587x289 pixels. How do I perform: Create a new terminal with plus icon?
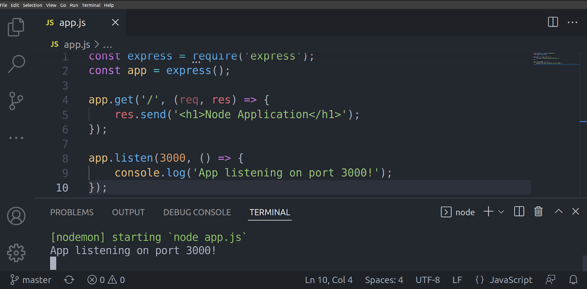click(x=488, y=211)
